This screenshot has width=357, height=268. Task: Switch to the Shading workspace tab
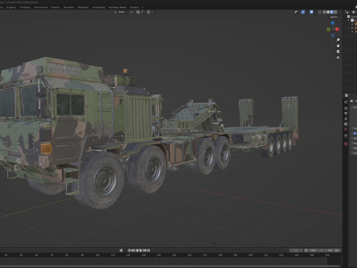[x=56, y=7]
